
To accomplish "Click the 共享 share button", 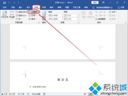I will (x=121, y=7).
